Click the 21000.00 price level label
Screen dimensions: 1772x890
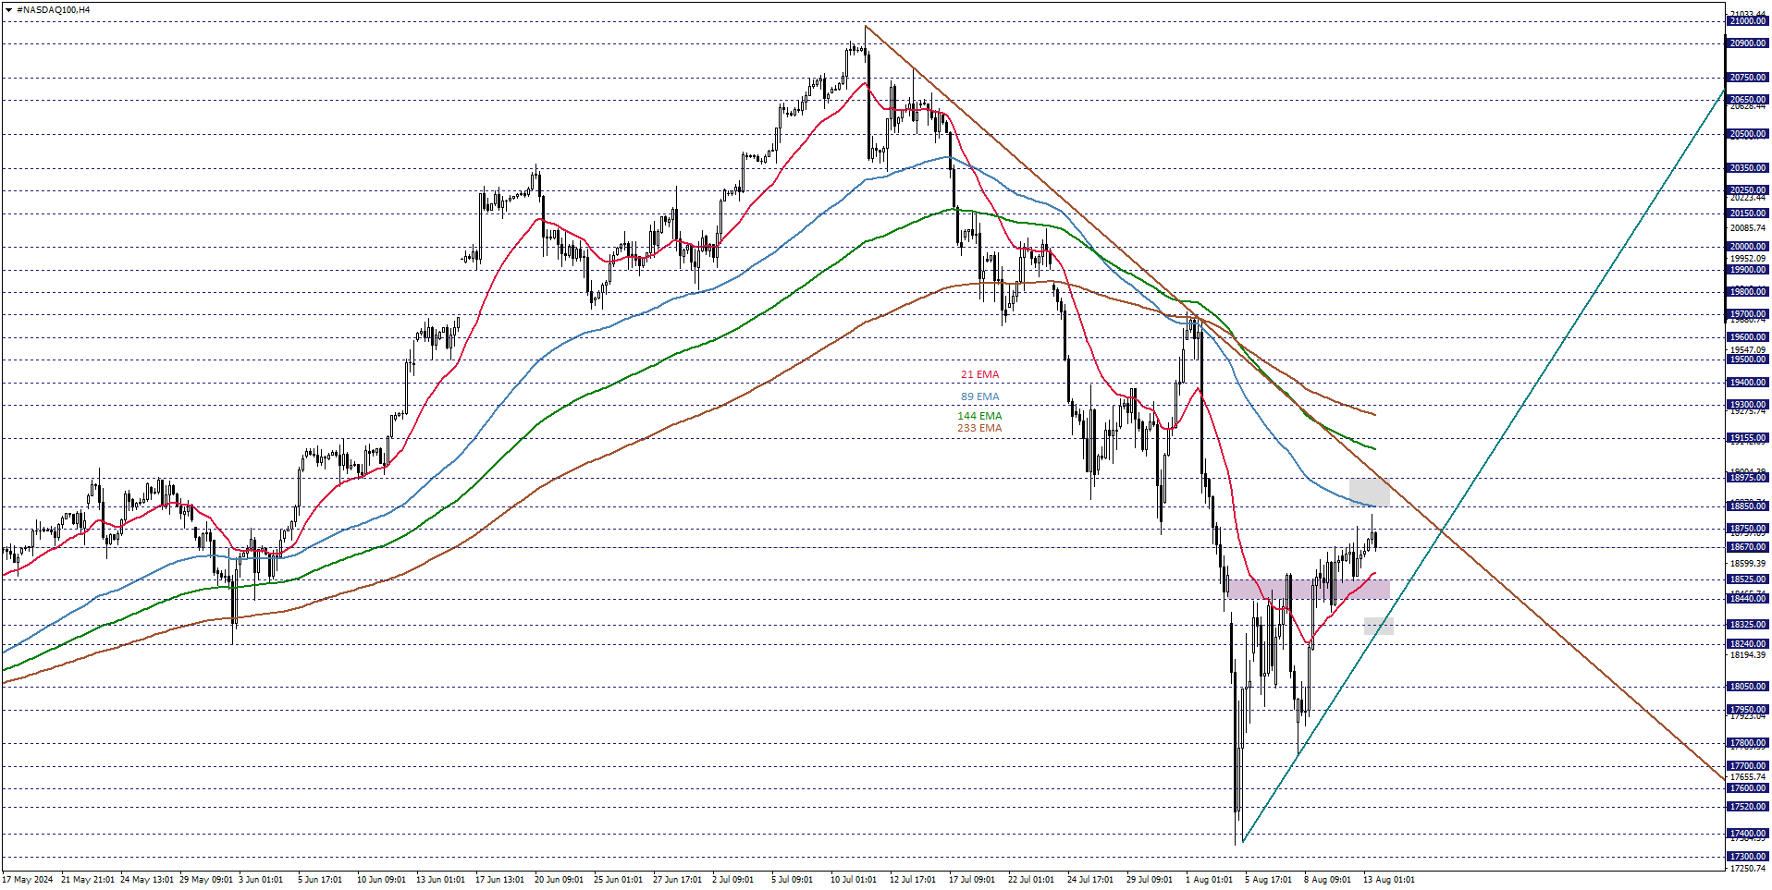point(1748,21)
